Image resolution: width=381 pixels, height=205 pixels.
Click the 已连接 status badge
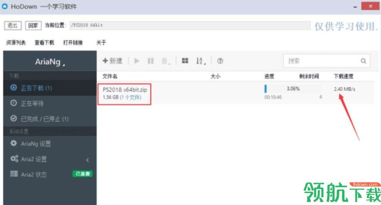point(83,174)
